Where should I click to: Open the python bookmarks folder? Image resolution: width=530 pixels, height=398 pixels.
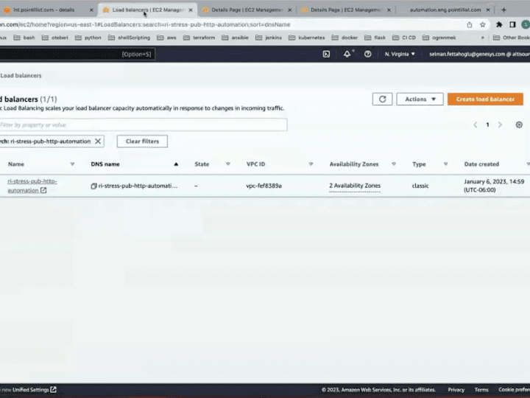pos(88,38)
